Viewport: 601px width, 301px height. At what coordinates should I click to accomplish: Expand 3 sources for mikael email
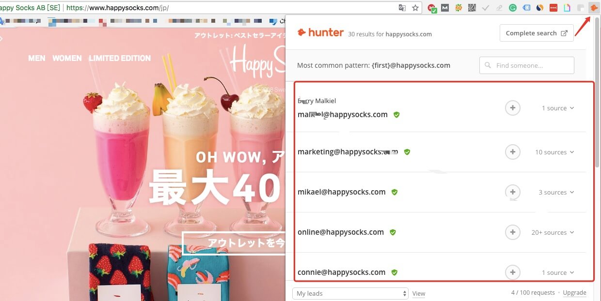point(556,192)
